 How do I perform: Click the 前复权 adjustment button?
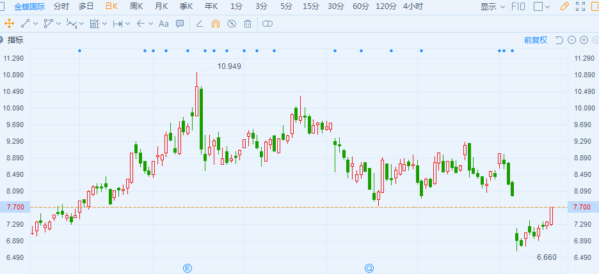[536, 40]
